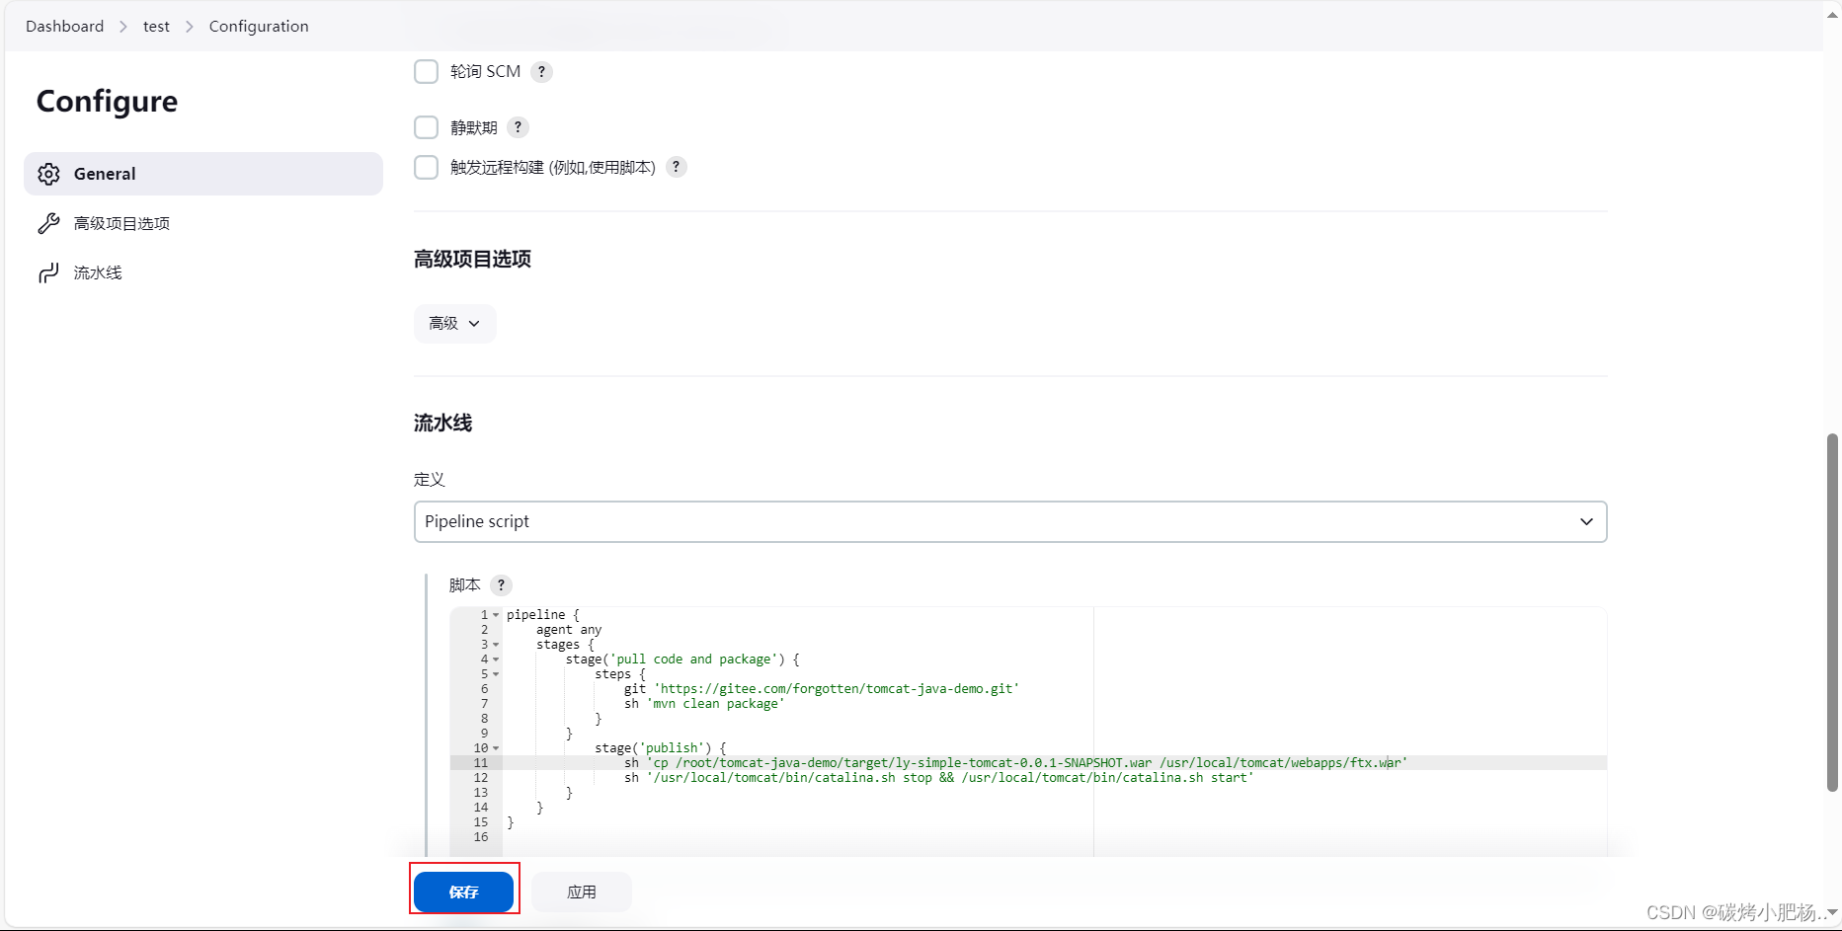Click the 'pipeline {' first line of script
This screenshot has height=931, width=1842.
point(543,615)
